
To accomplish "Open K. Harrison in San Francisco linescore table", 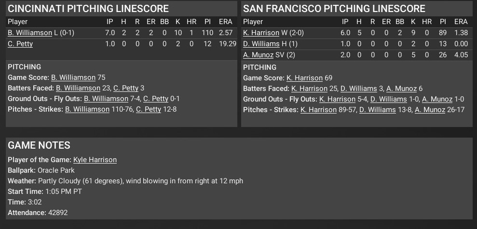I will pos(261,33).
